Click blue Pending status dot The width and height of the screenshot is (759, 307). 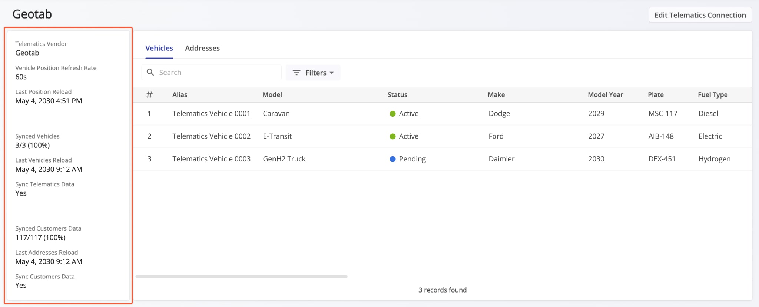(392, 159)
